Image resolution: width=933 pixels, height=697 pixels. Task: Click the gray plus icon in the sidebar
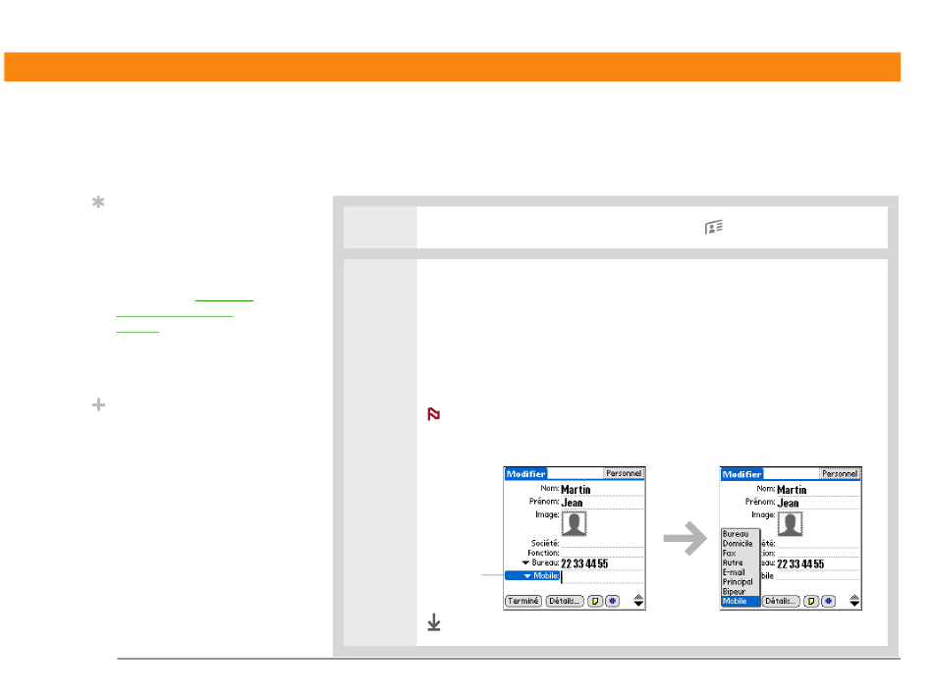pos(99,405)
